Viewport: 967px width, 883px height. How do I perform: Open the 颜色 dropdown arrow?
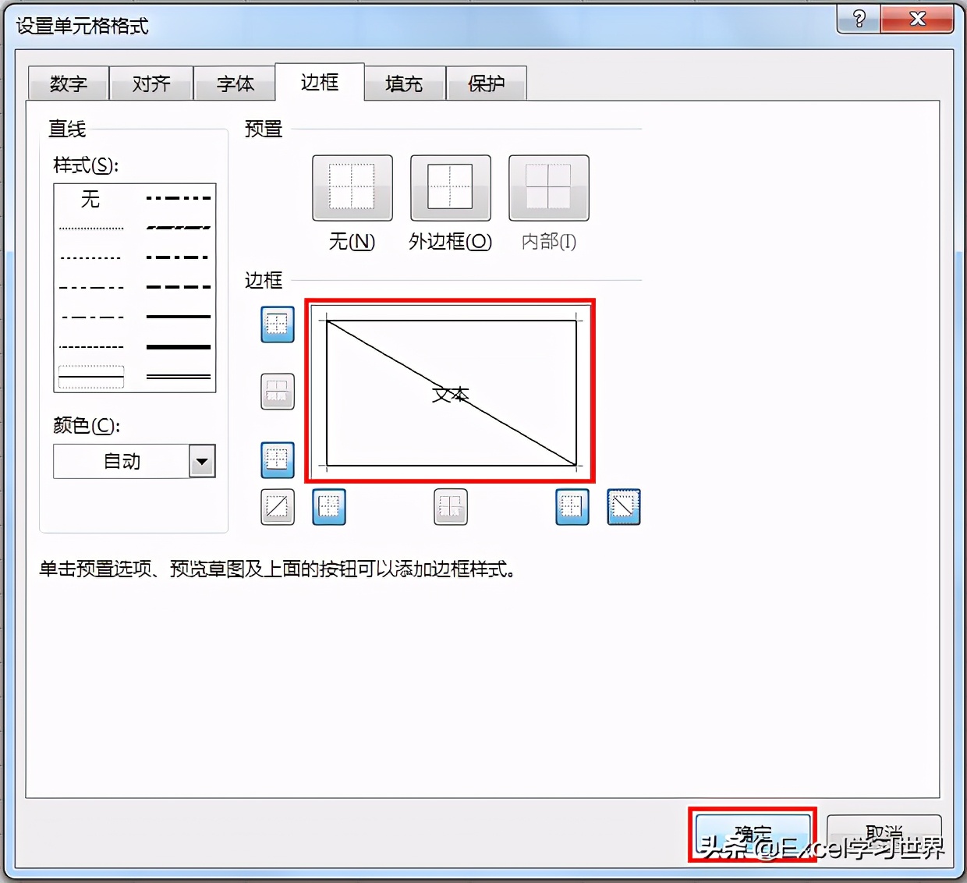coord(202,461)
